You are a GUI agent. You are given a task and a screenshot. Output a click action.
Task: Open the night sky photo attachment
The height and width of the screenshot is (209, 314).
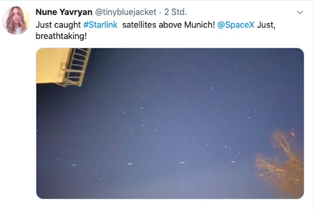click(170, 123)
